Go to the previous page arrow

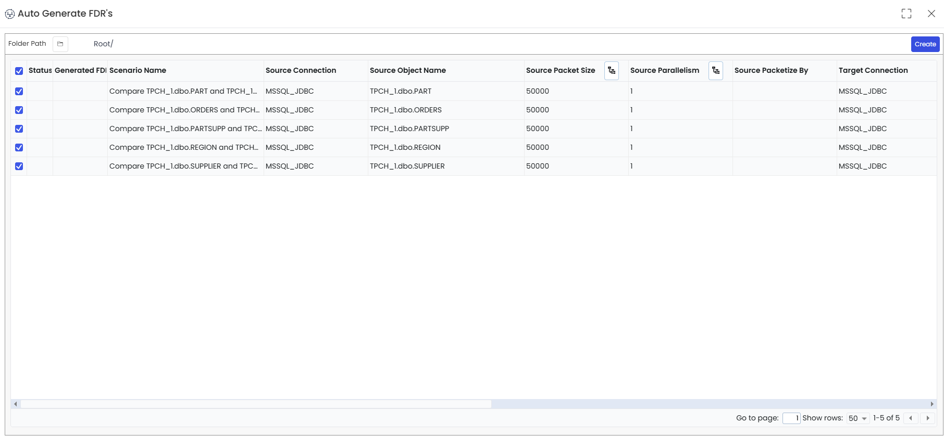coord(911,418)
